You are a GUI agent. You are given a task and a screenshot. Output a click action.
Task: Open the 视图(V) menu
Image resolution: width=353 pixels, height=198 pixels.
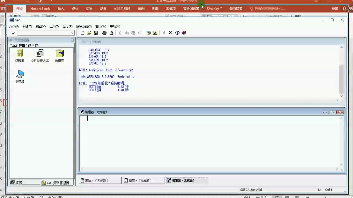41,26
